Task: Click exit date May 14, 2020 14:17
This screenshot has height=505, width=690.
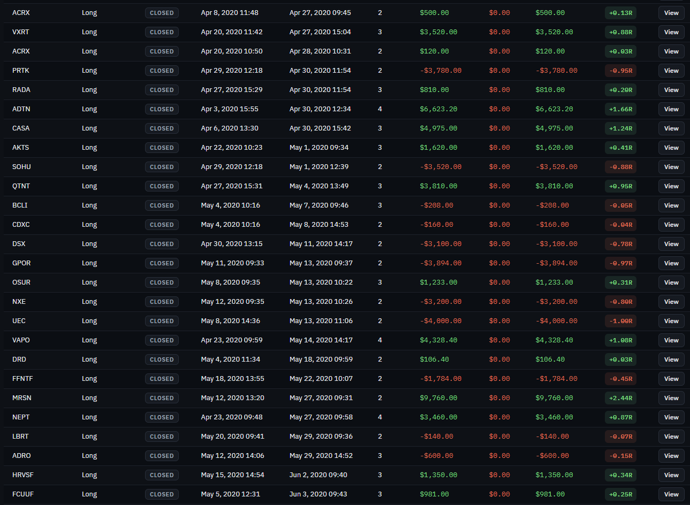Action: tap(321, 340)
